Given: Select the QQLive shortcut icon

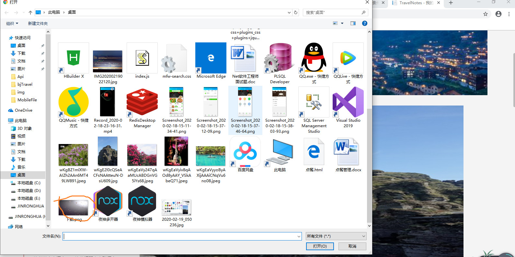Looking at the screenshot, I should (x=348, y=58).
